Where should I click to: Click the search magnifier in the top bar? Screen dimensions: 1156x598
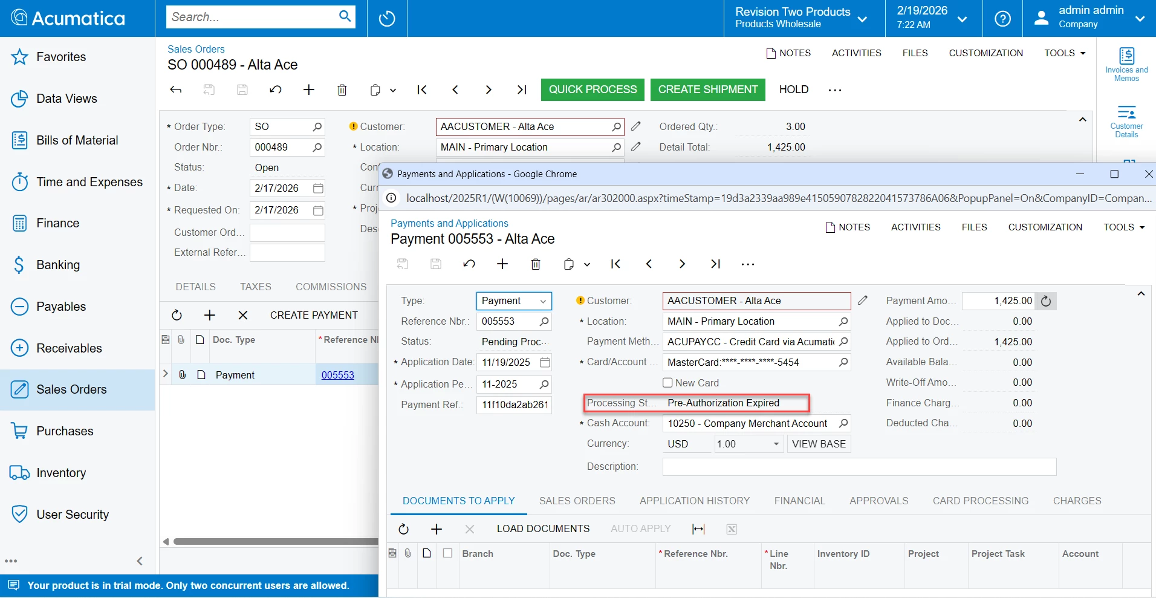345,16
